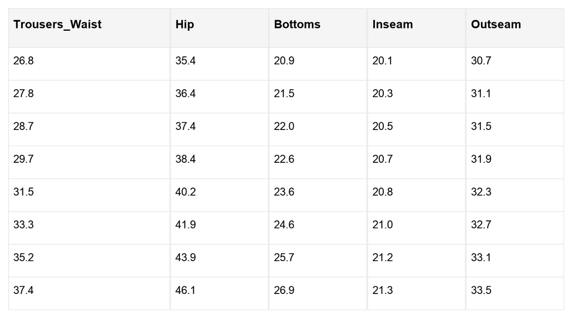Select hip cell showing 43.9
The image size is (572, 318).
(x=219, y=261)
